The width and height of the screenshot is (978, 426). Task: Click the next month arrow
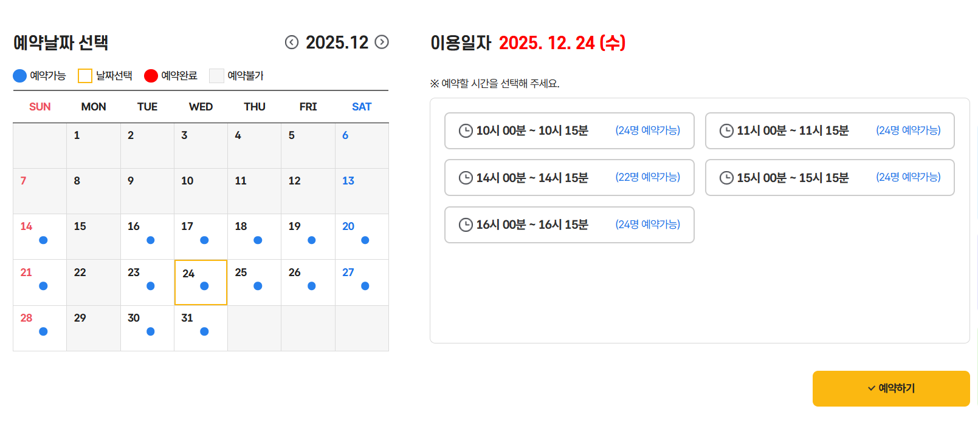pyautogui.click(x=382, y=42)
